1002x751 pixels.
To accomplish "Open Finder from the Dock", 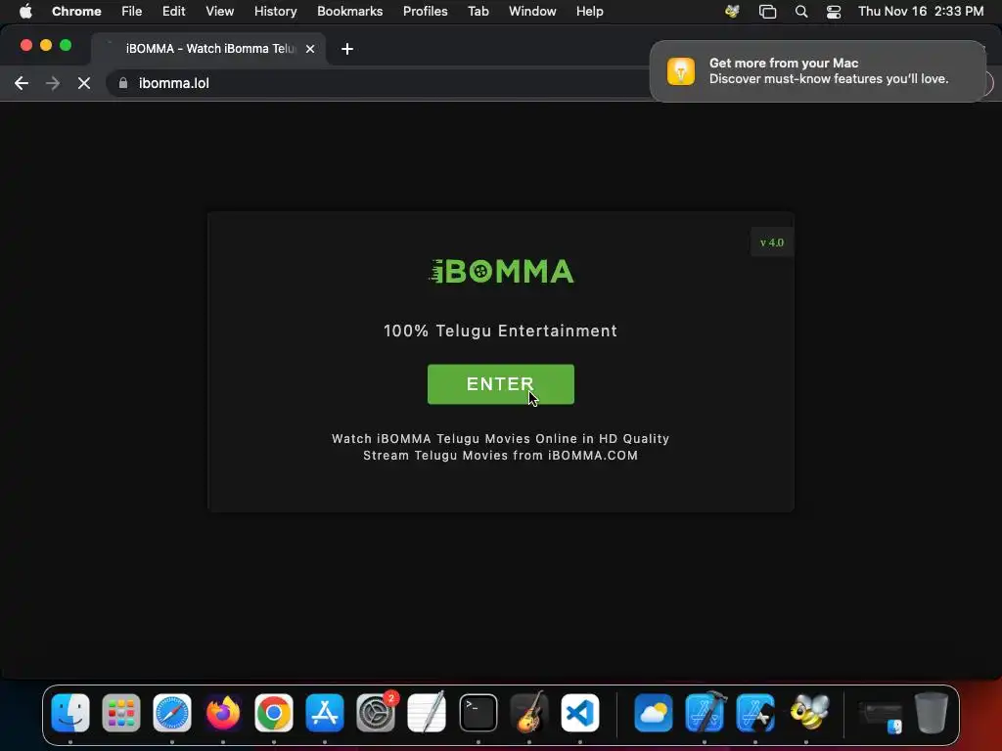I will (x=70, y=713).
